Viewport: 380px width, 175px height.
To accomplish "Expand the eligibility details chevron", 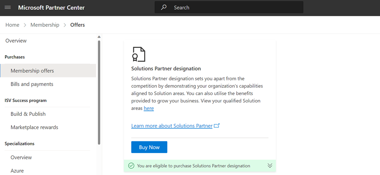I will tap(270, 166).
